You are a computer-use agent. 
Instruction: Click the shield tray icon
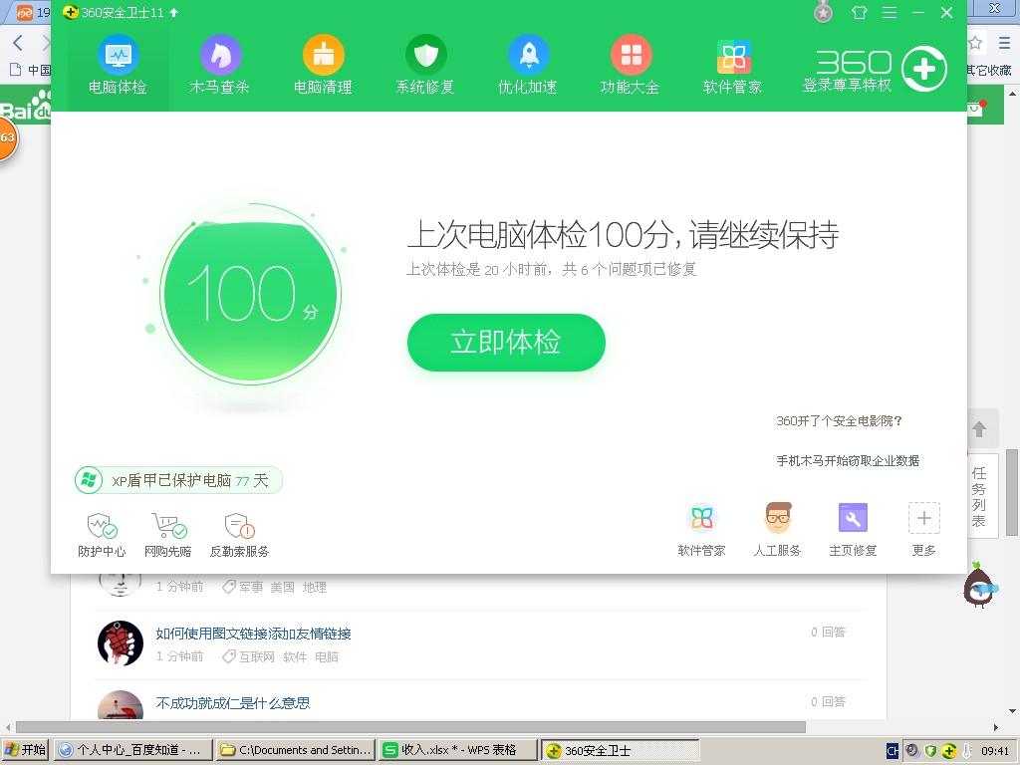point(931,751)
